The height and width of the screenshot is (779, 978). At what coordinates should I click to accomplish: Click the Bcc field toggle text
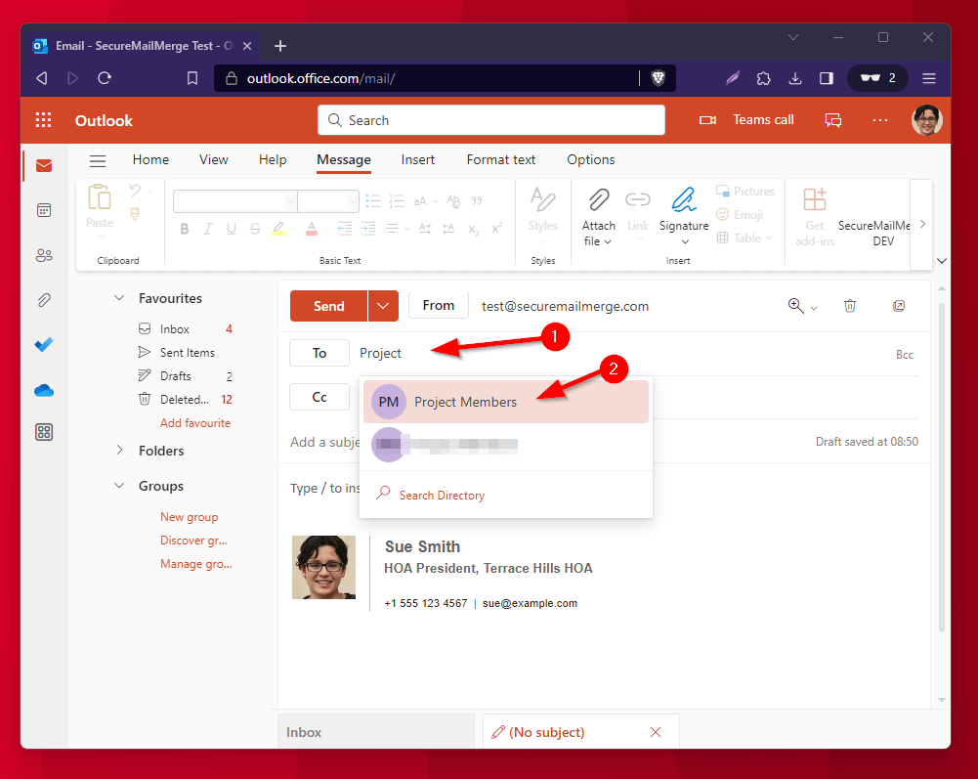click(905, 354)
